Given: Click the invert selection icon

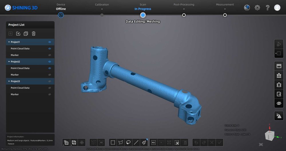Looking at the screenshot, I should [x=177, y=142].
